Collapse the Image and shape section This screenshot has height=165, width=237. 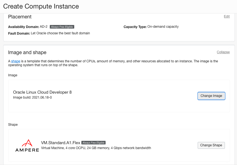point(223,52)
